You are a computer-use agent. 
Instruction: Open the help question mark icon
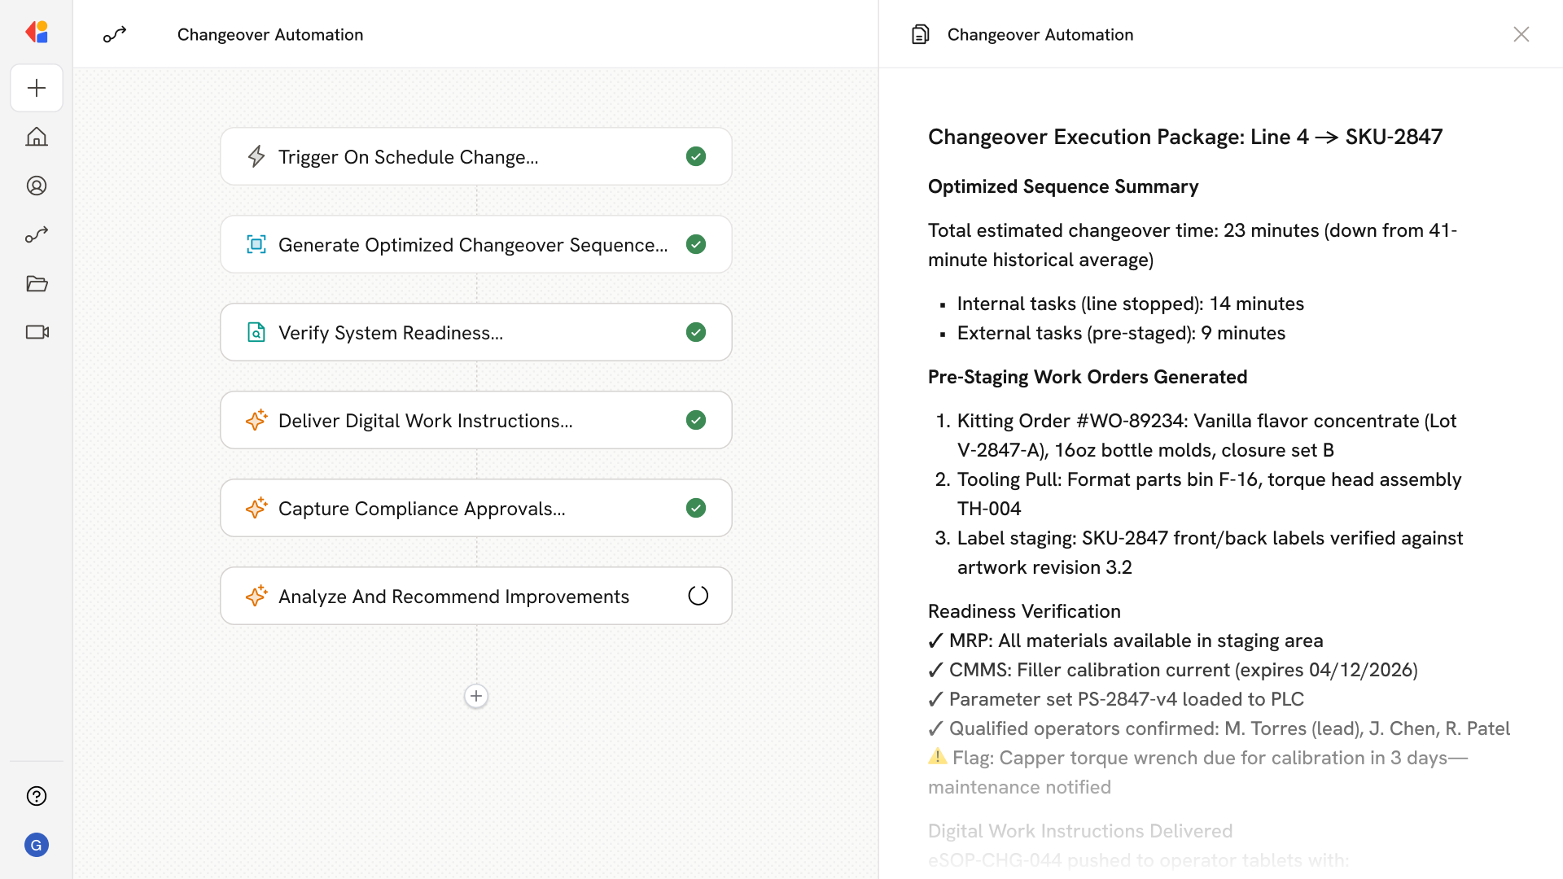tap(37, 796)
